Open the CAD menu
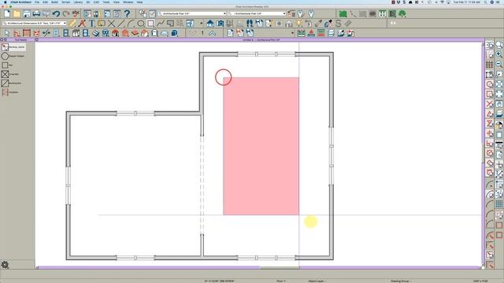This screenshot has width=504, height=283. pyautogui.click(x=96, y=2)
